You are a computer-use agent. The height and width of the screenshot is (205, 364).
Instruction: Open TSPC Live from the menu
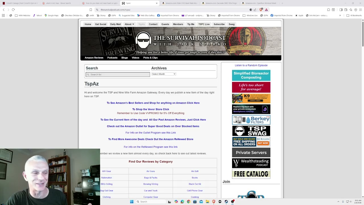pos(204,24)
